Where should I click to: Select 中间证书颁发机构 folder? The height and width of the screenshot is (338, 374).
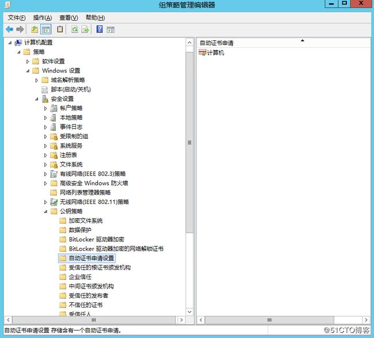point(91,286)
